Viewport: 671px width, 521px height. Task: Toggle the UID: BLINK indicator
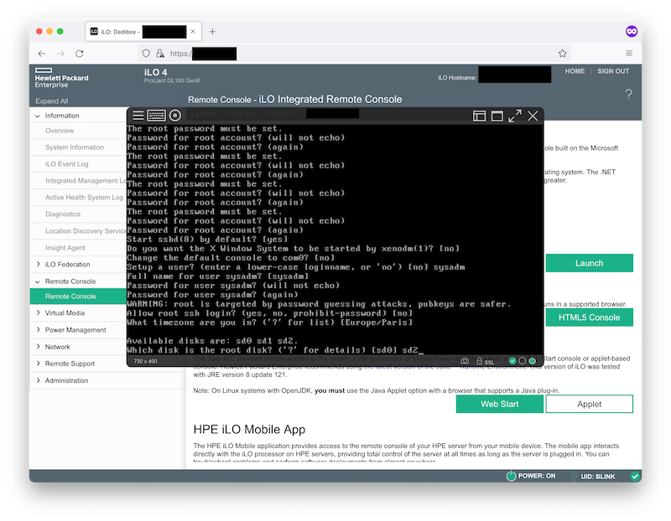tap(593, 476)
